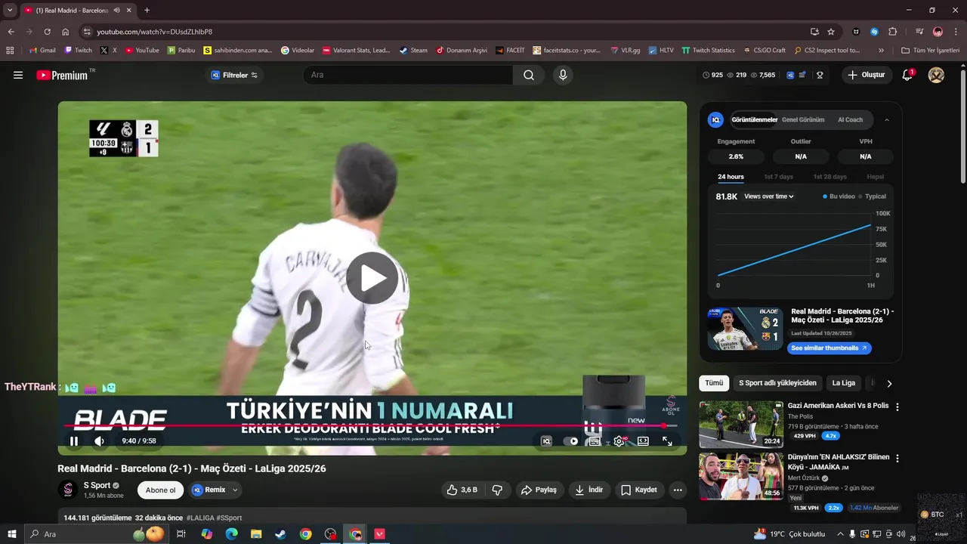Open Views over time dropdown
The width and height of the screenshot is (967, 544).
(x=769, y=196)
